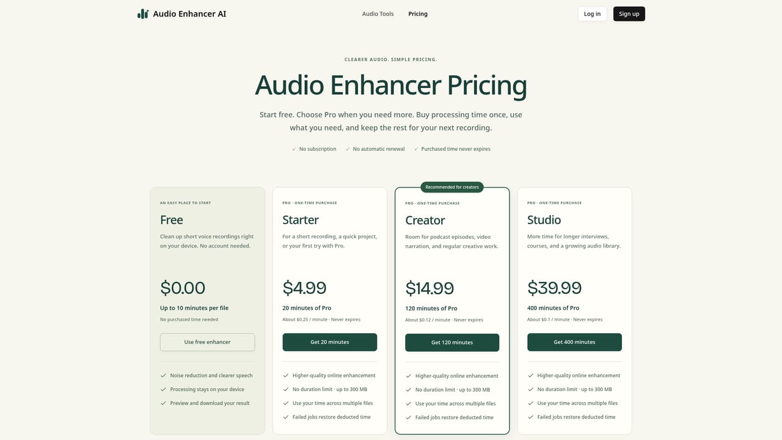Click "About $0.1 / minute · Never expires"
The width and height of the screenshot is (782, 440).
point(565,320)
